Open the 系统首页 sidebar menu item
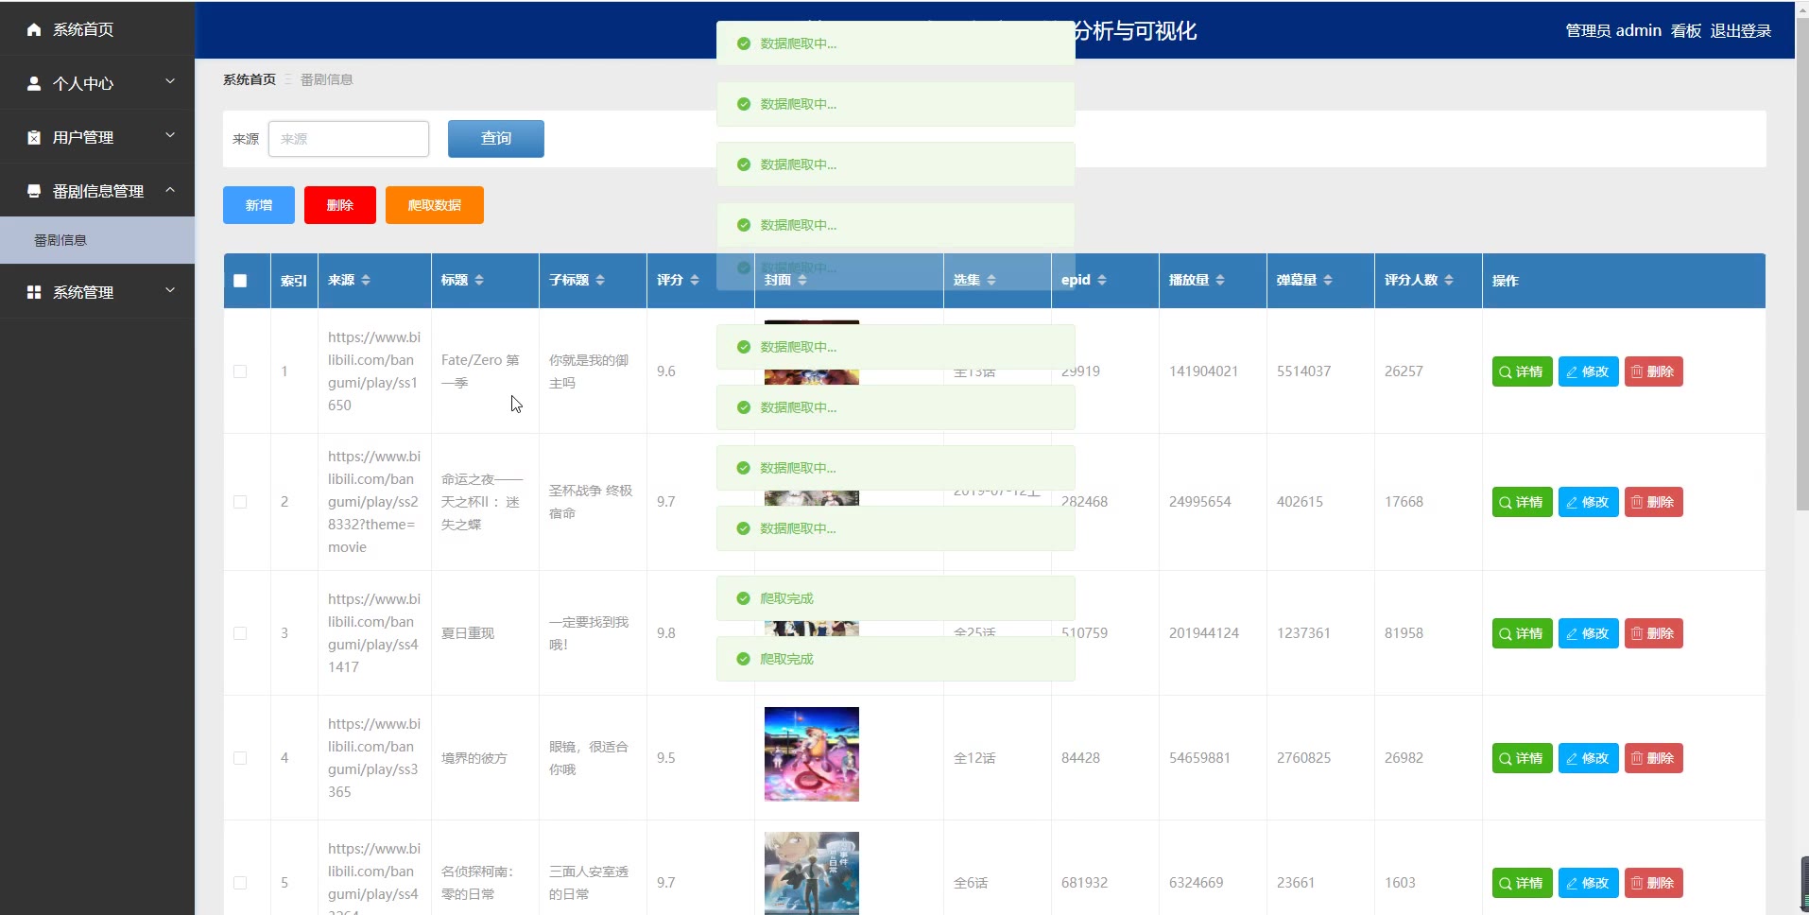 point(97,29)
